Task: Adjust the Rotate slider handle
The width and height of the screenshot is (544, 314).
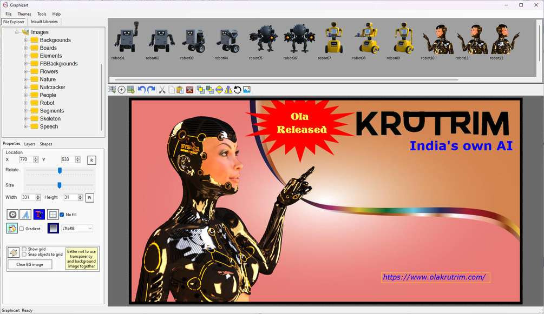Action: click(60, 171)
